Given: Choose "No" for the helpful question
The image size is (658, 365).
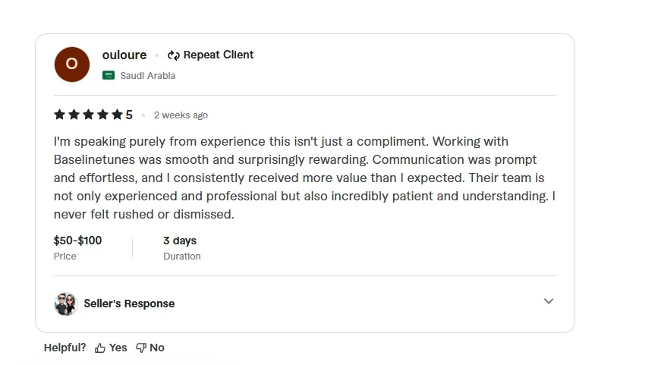Looking at the screenshot, I should pyautogui.click(x=150, y=348).
